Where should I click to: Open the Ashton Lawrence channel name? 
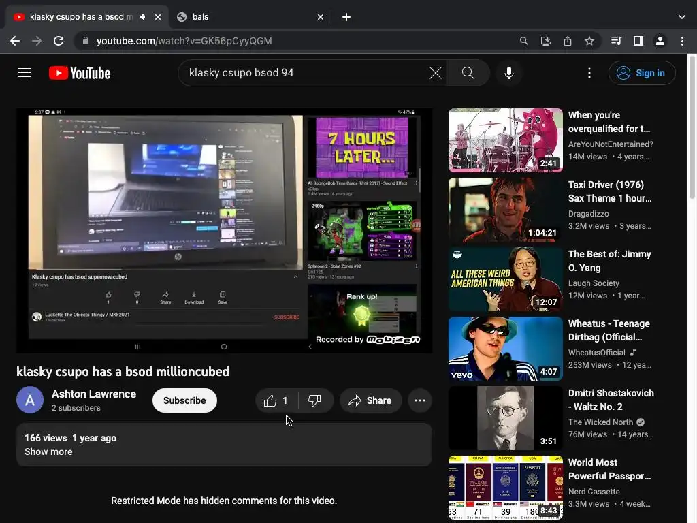tap(94, 394)
